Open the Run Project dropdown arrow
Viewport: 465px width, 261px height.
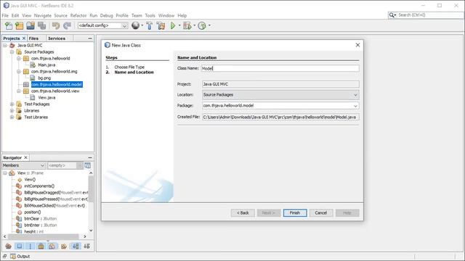coord(179,26)
